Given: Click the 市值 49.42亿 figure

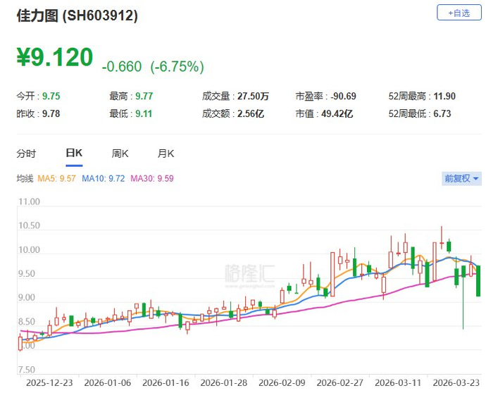Looking at the screenshot, I should click(337, 113).
